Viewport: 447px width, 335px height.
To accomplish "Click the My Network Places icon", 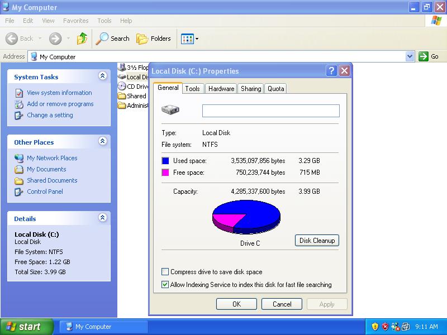I will (19, 158).
